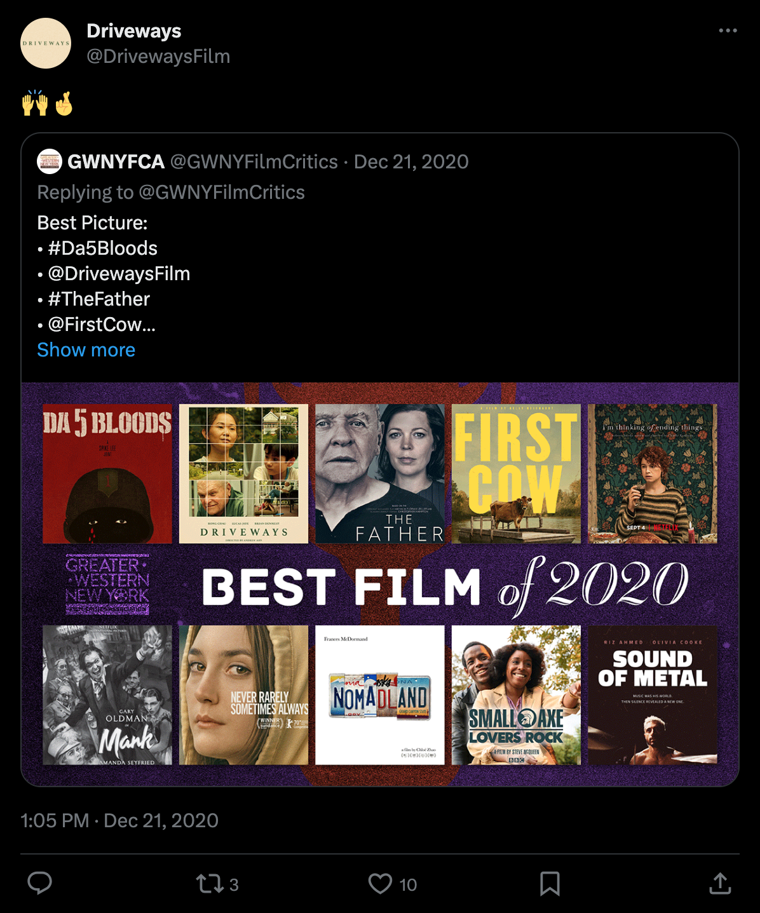
Task: Like the tweet with the heart icon
Action: click(x=380, y=884)
